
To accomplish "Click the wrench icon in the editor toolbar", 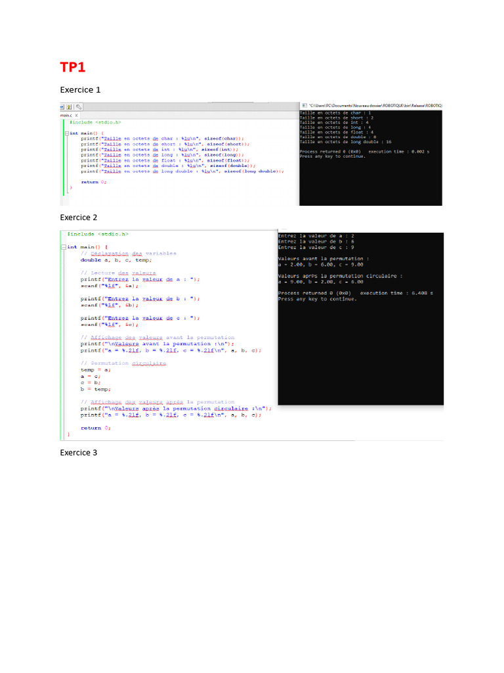I will 78,106.
